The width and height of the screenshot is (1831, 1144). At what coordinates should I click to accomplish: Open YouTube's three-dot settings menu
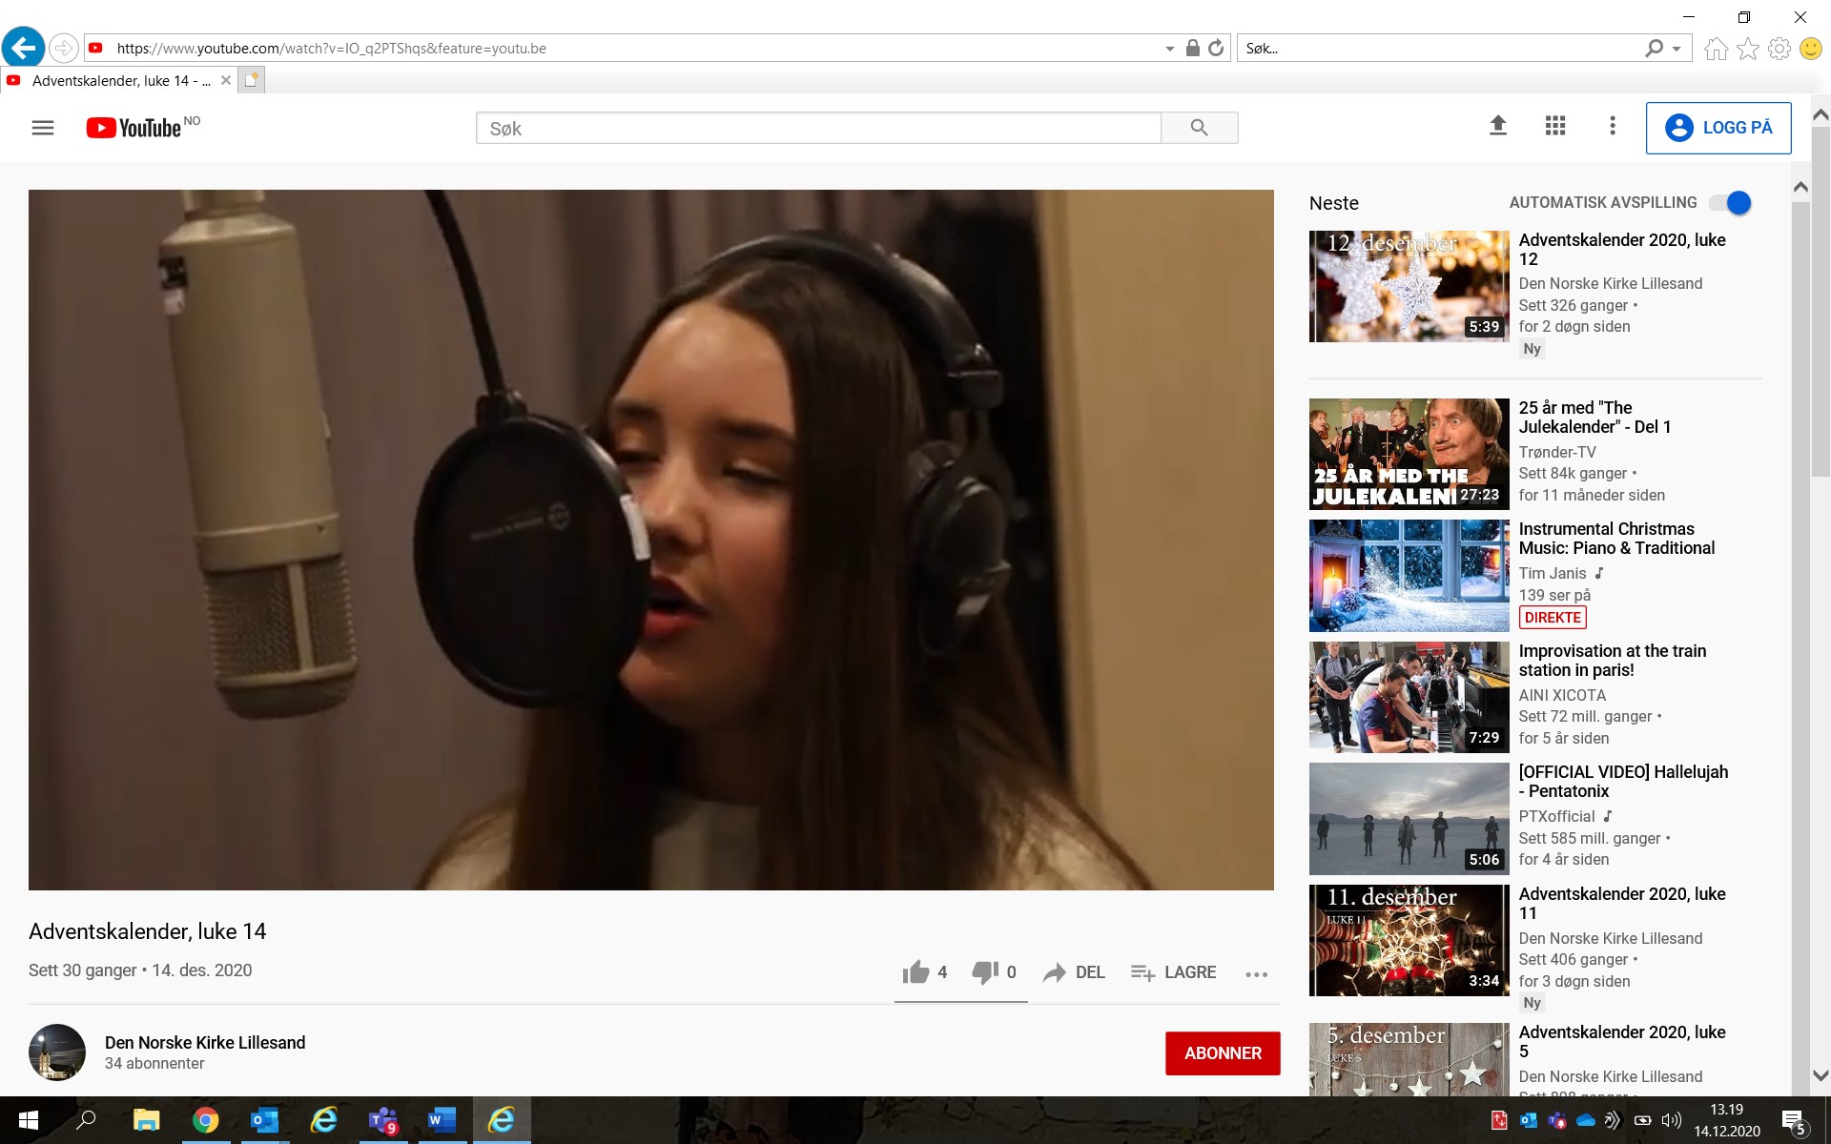1612,126
